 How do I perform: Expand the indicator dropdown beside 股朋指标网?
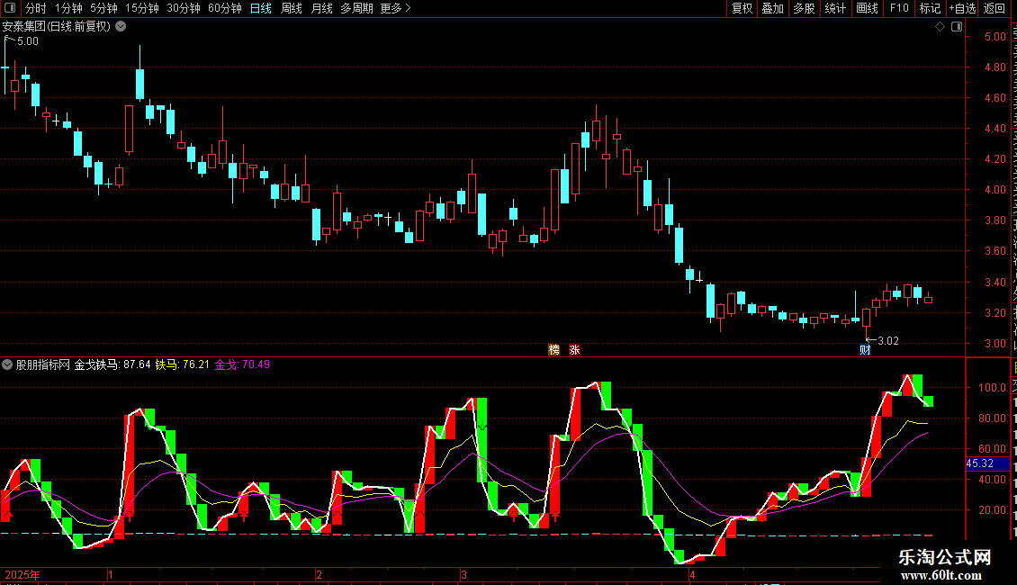pyautogui.click(x=7, y=364)
